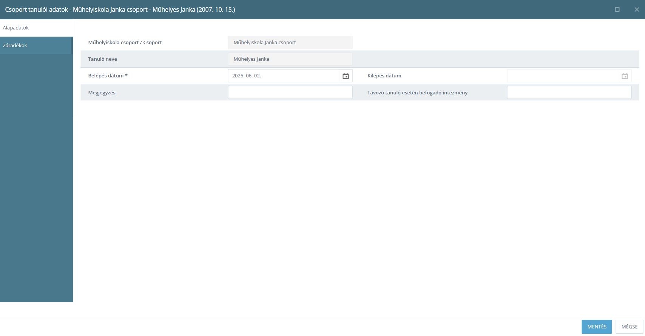The height and width of the screenshot is (336, 645).
Task: Open the Belépés dátum calendar picker
Action: [346, 76]
